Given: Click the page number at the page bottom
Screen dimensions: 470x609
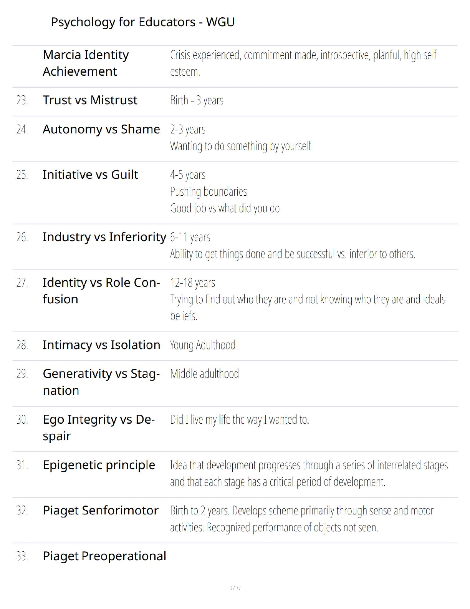Looking at the screenshot, I should coord(235,588).
